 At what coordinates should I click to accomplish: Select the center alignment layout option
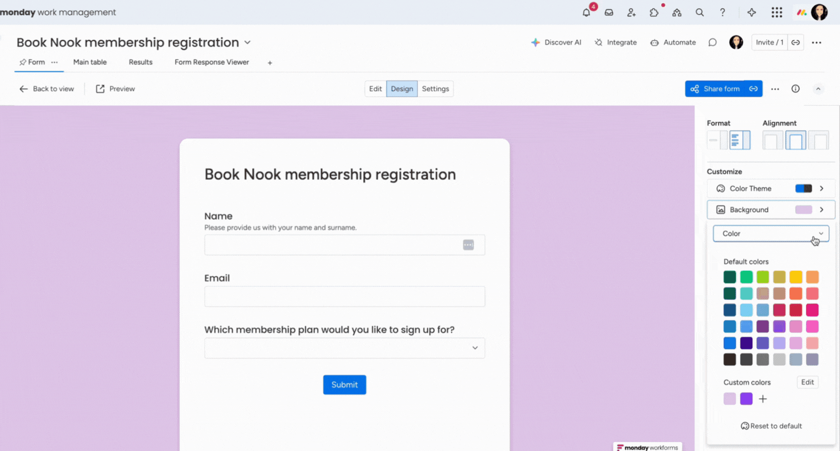(x=796, y=140)
